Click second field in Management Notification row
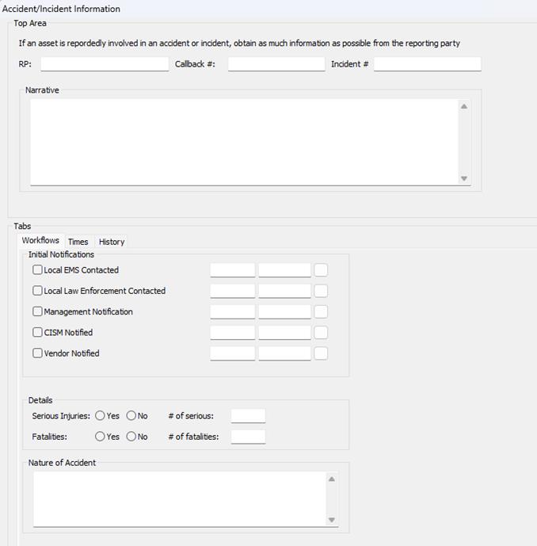Viewport: 537px width, 546px height. [x=284, y=311]
